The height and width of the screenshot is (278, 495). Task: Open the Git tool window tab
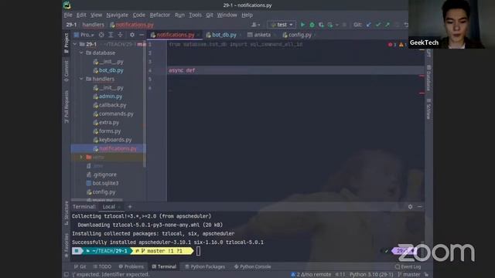point(80,266)
